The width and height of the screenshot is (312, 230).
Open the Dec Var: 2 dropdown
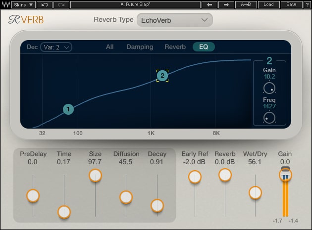(56, 47)
